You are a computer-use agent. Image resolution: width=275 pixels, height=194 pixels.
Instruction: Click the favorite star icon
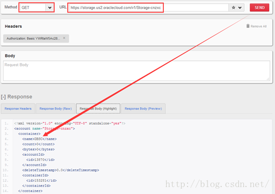point(233,7)
